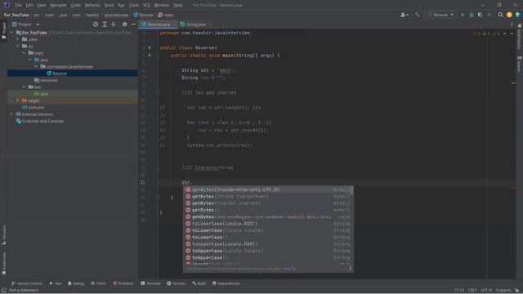Expand all icon in Project panel
The height and width of the screenshot is (294, 523).
(x=105, y=24)
